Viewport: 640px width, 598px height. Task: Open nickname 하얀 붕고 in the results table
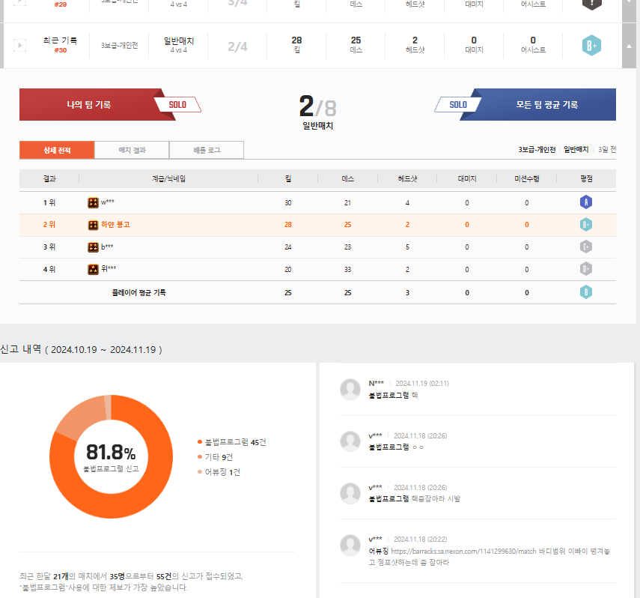[115, 225]
